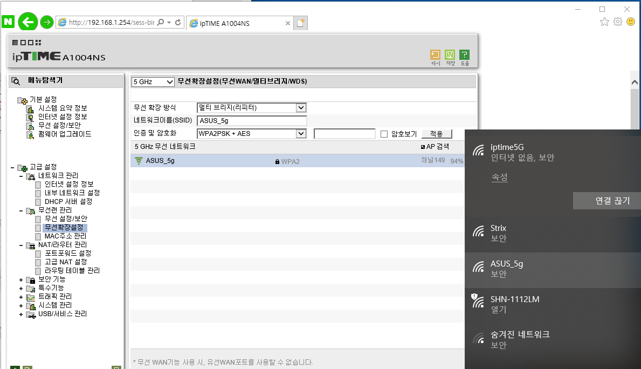This screenshot has width=641, height=369.
Task: Go back with the green arrow
Action: (28, 22)
